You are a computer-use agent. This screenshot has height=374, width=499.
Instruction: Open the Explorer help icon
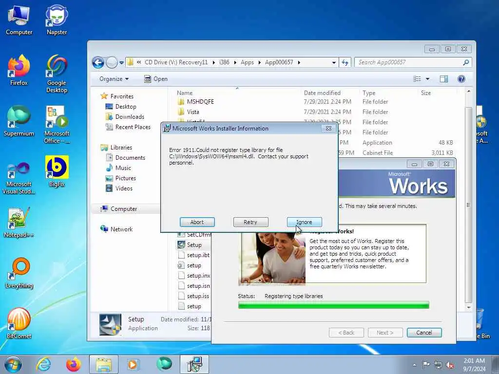tap(461, 79)
